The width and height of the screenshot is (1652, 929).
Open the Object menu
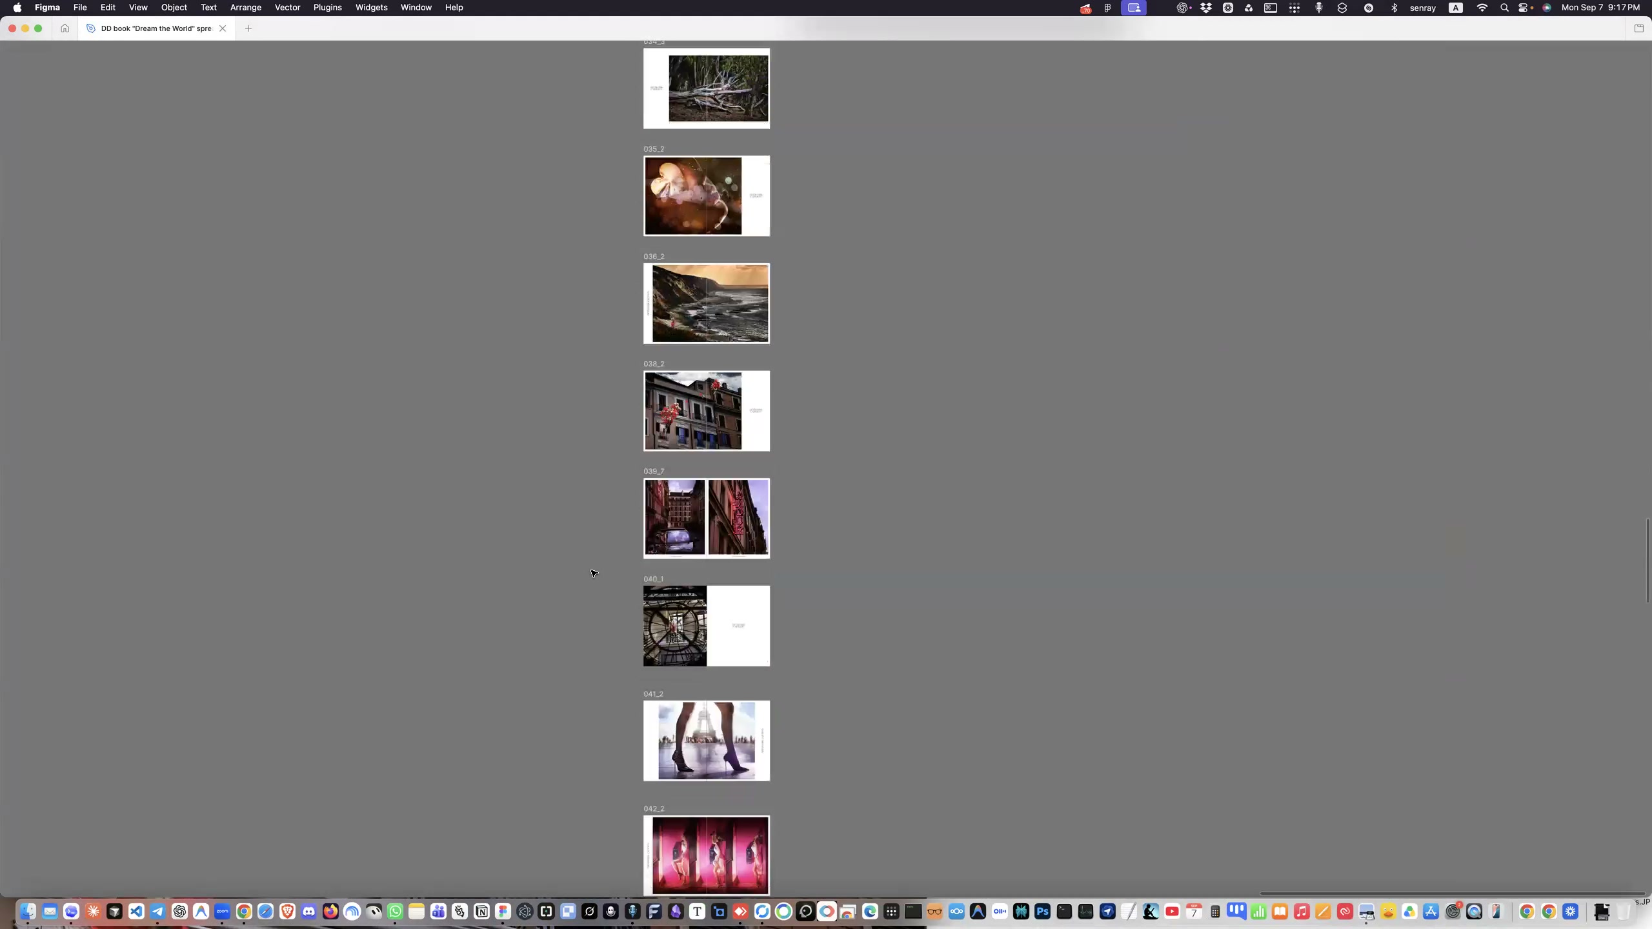[174, 8]
